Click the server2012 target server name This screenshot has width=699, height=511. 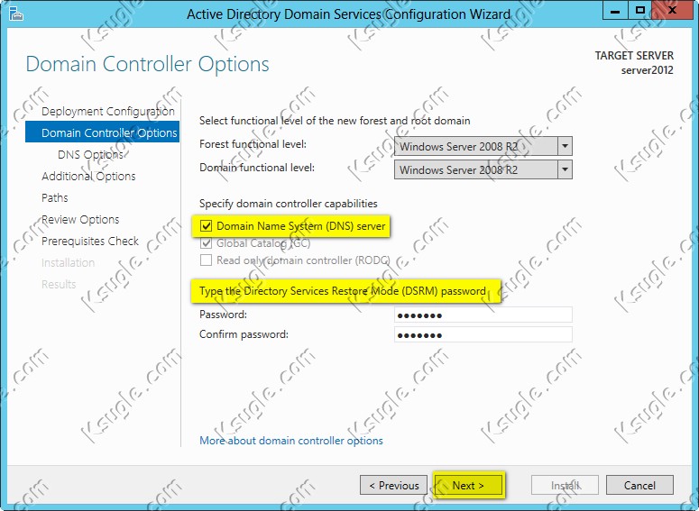pyautogui.click(x=648, y=70)
